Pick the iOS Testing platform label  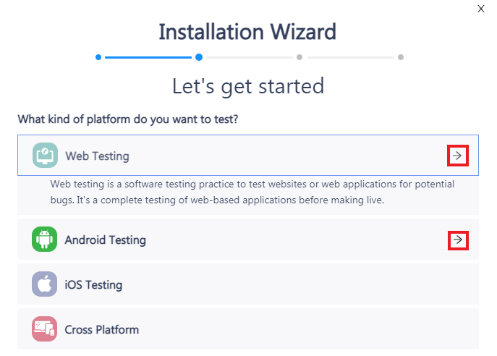tap(93, 284)
